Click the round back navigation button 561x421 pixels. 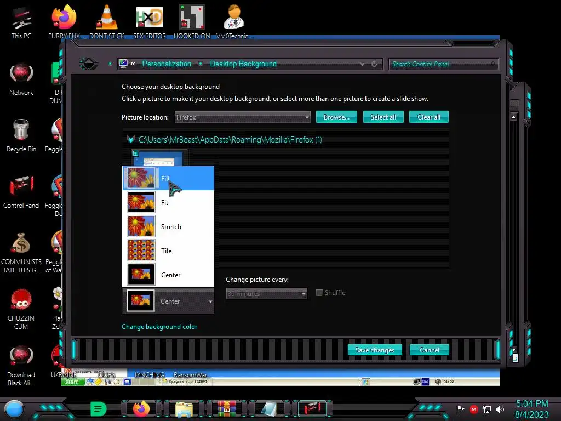pos(88,64)
